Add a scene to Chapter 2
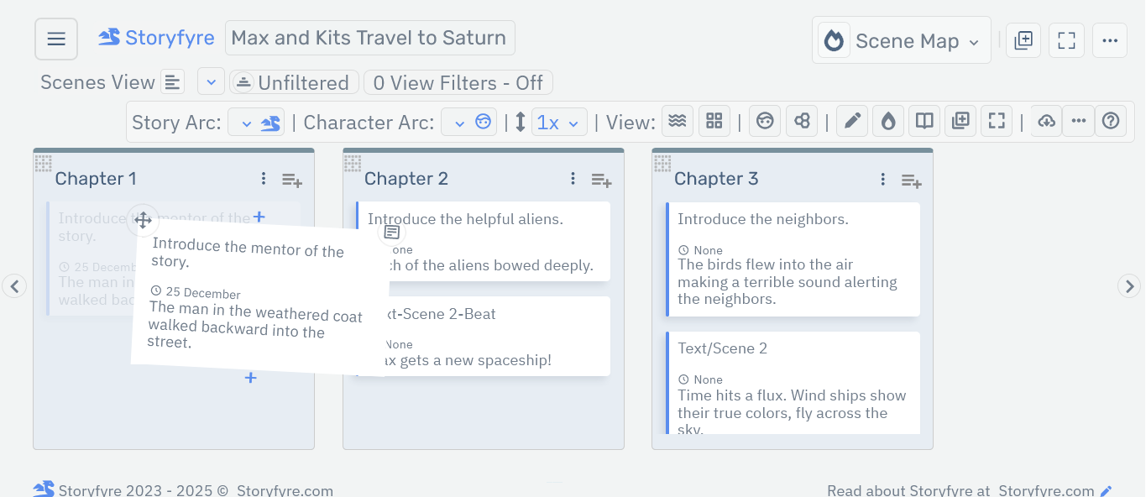This screenshot has width=1146, height=497. [601, 180]
